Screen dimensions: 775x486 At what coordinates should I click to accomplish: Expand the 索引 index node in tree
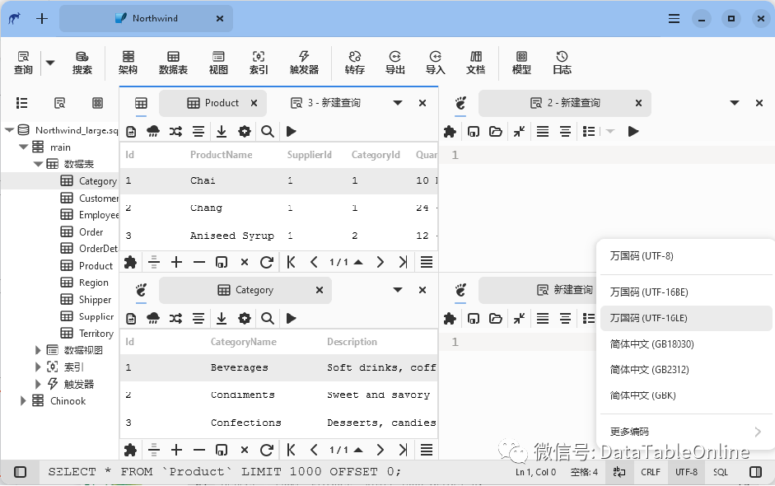click(38, 367)
